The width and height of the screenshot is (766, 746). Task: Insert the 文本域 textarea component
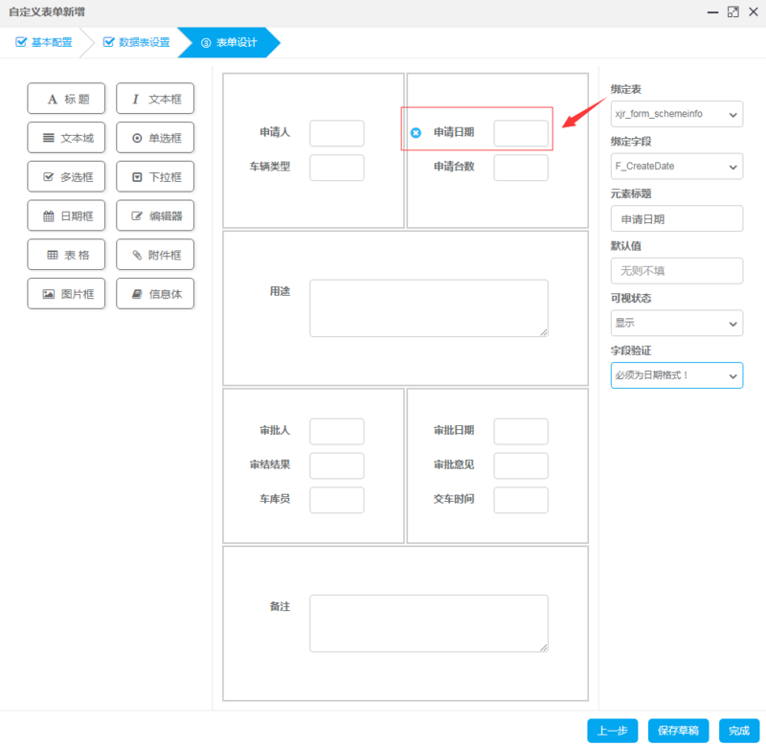[x=66, y=138]
